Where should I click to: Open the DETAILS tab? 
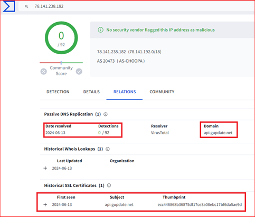click(x=91, y=92)
